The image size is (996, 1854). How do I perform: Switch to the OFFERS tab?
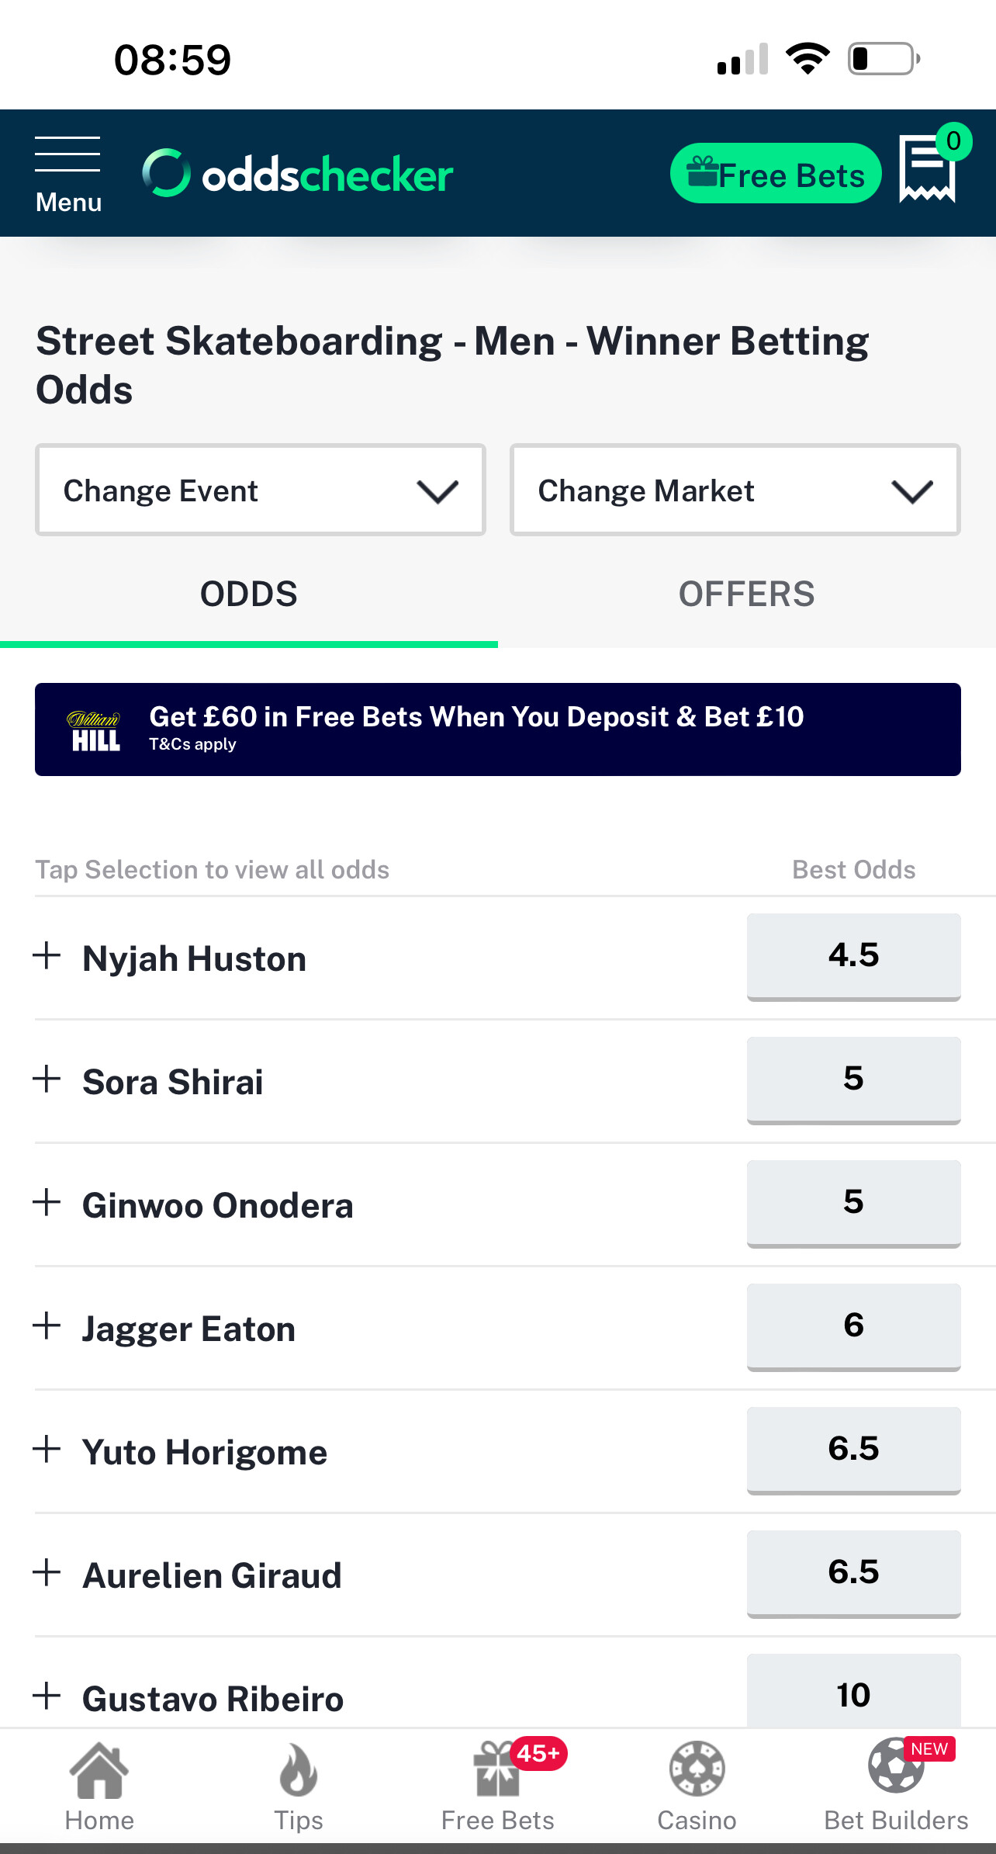(746, 594)
